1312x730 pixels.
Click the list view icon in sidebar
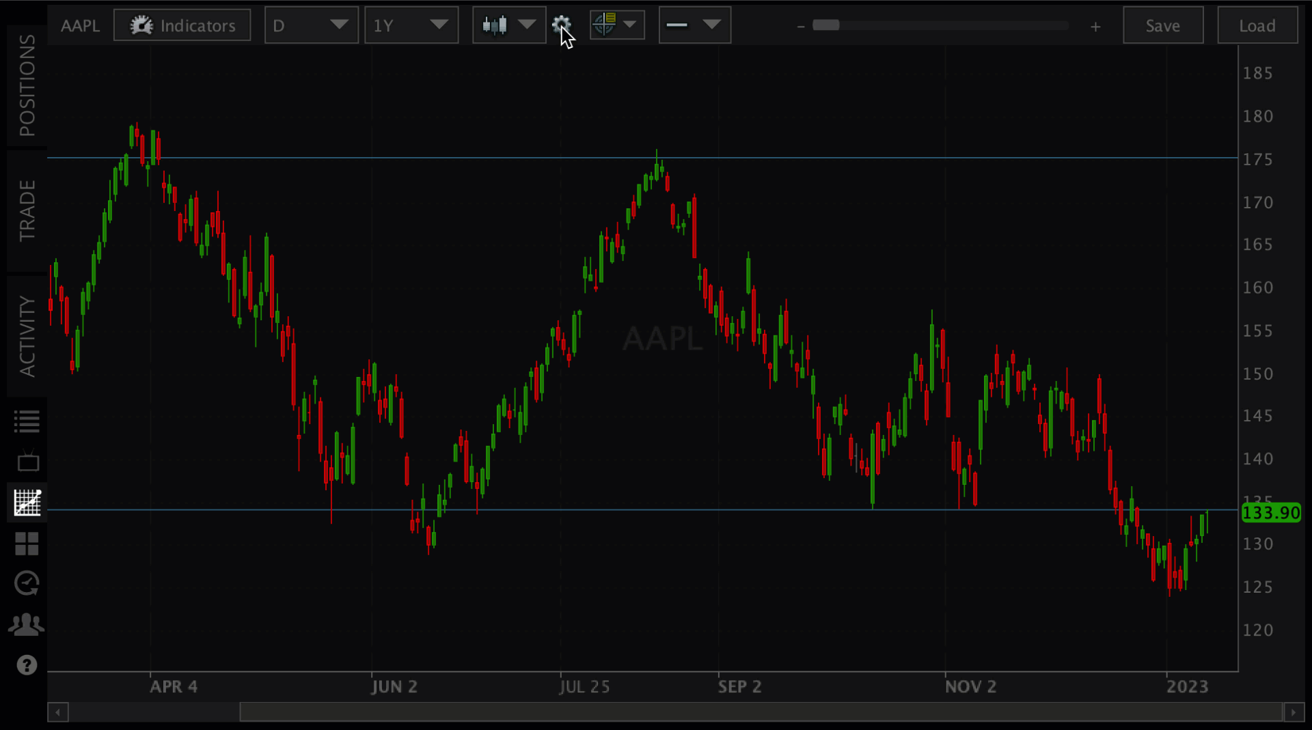[27, 421]
